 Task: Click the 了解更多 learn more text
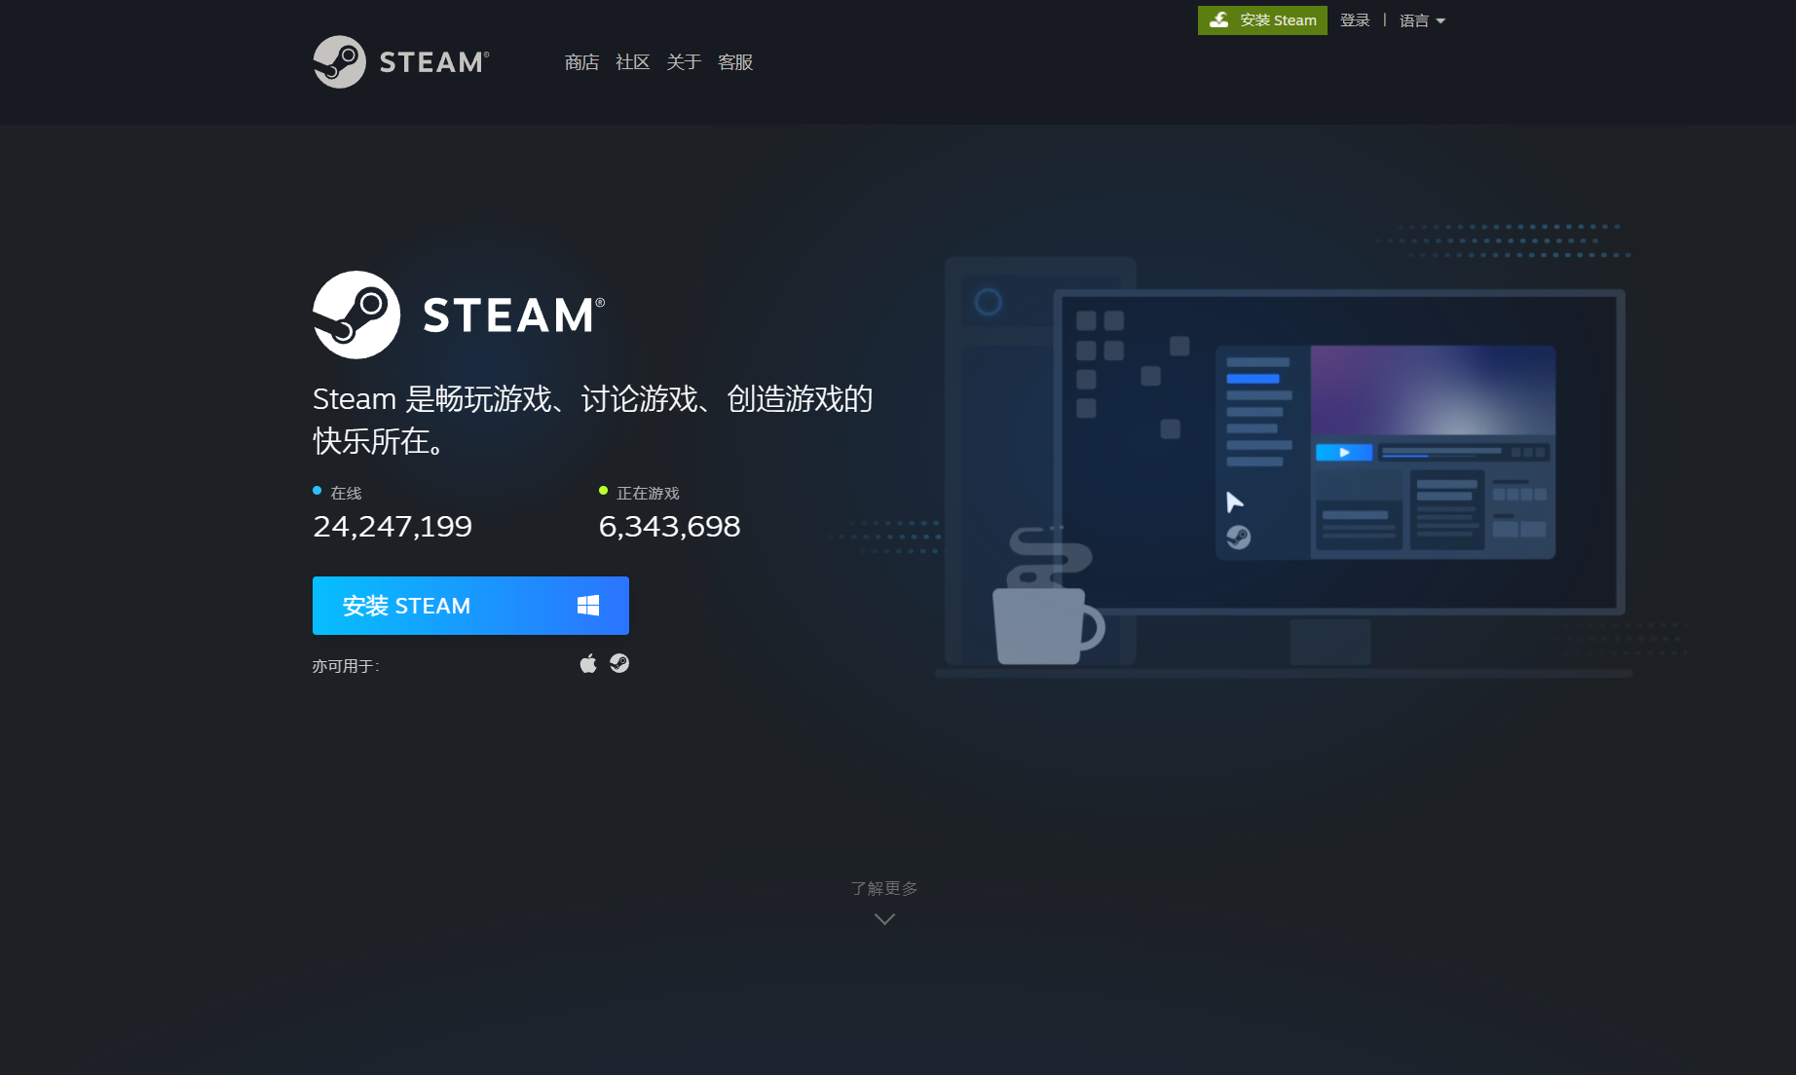click(884, 888)
